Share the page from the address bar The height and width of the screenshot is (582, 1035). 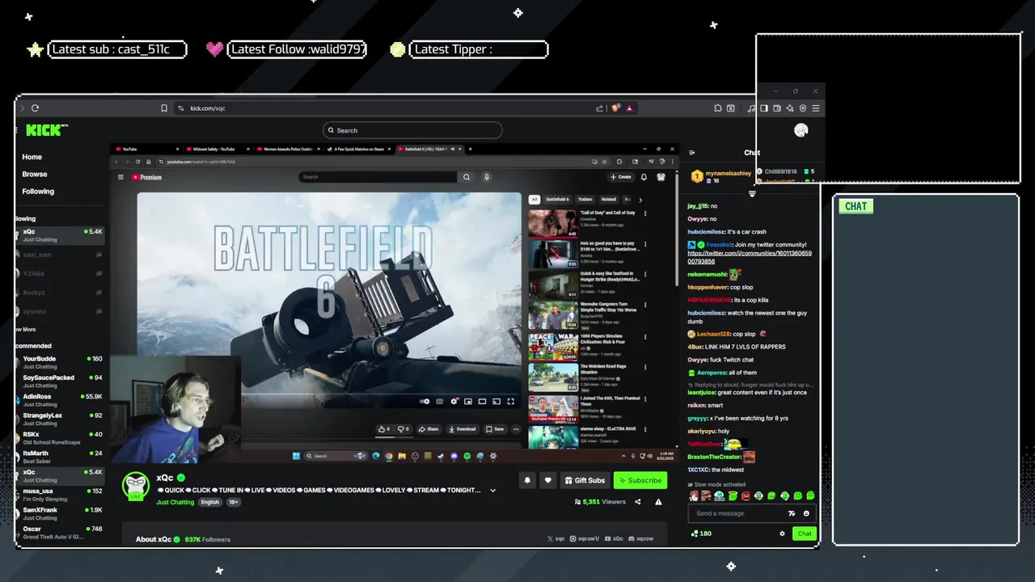[599, 108]
